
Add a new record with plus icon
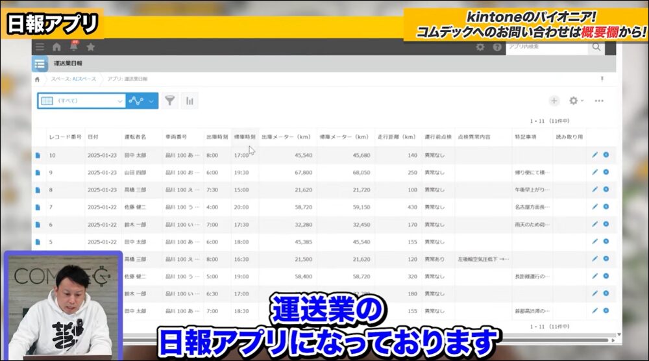click(554, 101)
